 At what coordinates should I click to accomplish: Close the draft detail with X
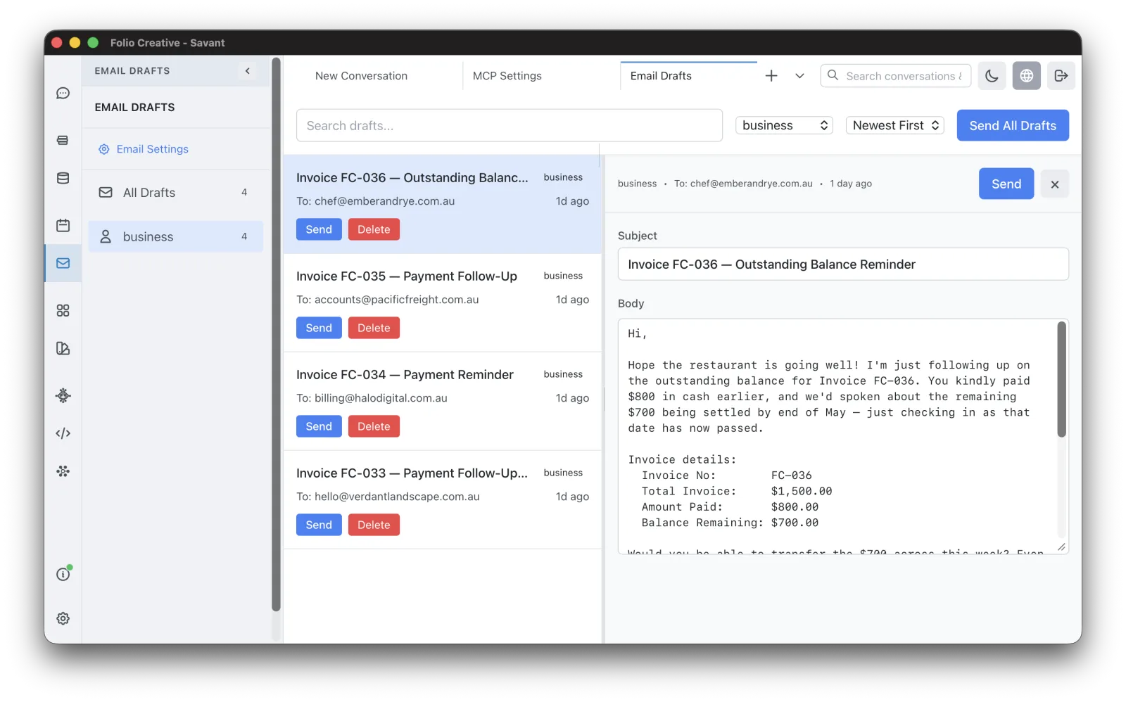[1054, 184]
